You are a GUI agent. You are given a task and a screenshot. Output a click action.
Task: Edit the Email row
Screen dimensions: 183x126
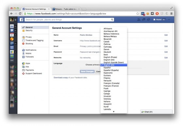pyautogui.click(x=166, y=46)
